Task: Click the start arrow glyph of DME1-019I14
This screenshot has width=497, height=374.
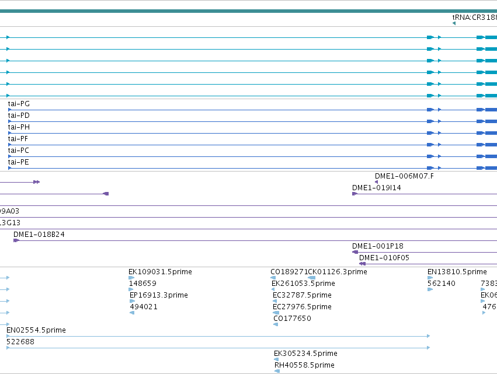Action: click(x=354, y=194)
